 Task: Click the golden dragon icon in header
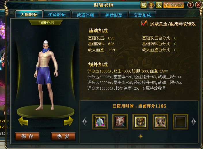(x=151, y=5)
